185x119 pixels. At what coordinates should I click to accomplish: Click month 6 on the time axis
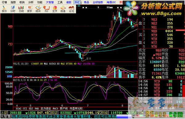[62, 106]
